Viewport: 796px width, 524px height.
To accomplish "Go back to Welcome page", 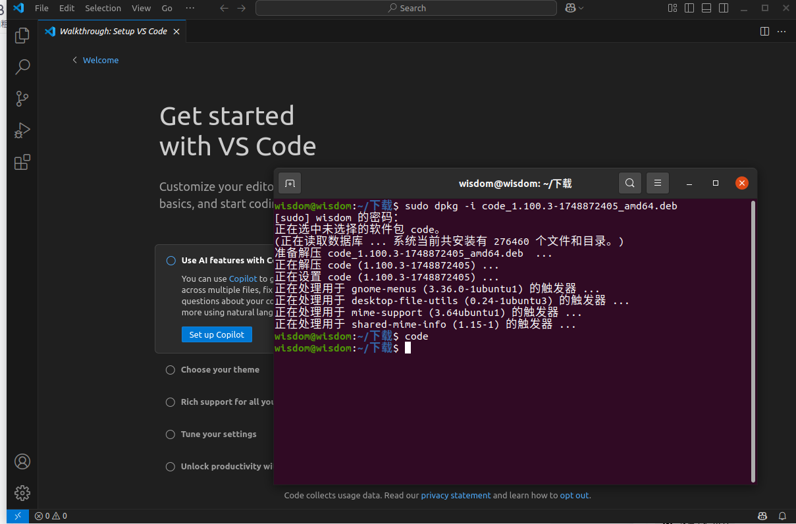I will click(95, 60).
